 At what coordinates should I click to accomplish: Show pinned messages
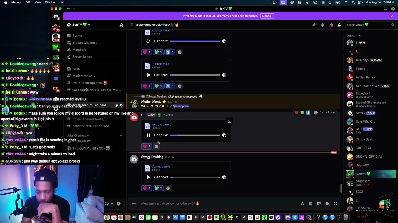pyautogui.click(x=331, y=25)
